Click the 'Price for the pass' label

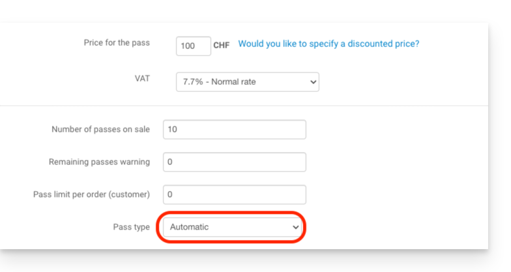pos(117,43)
